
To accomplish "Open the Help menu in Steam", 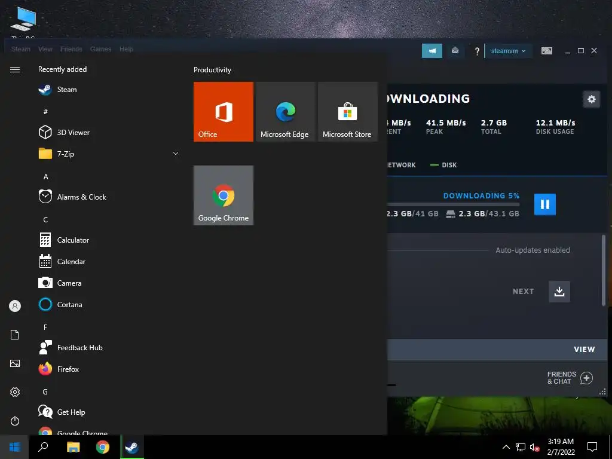I will pos(126,49).
